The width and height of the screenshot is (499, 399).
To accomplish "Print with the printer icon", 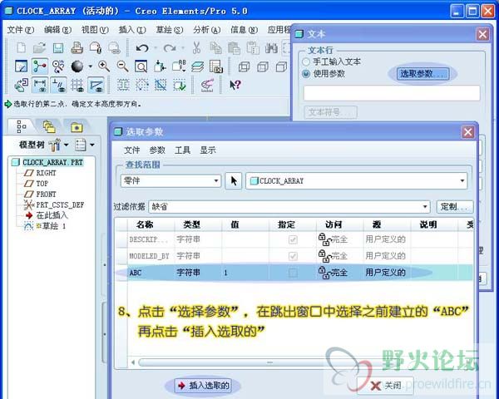I will (x=77, y=48).
